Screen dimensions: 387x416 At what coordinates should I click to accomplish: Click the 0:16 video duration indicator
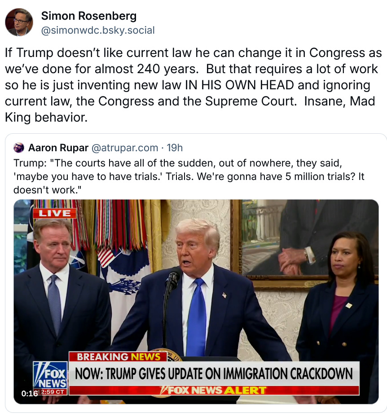point(30,393)
